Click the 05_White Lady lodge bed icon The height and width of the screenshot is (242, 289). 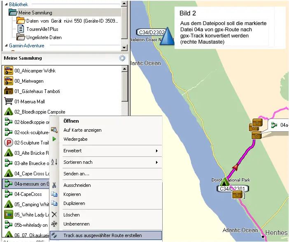[9, 215]
